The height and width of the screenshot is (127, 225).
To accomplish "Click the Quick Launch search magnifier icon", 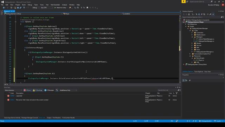I will point(212,1).
